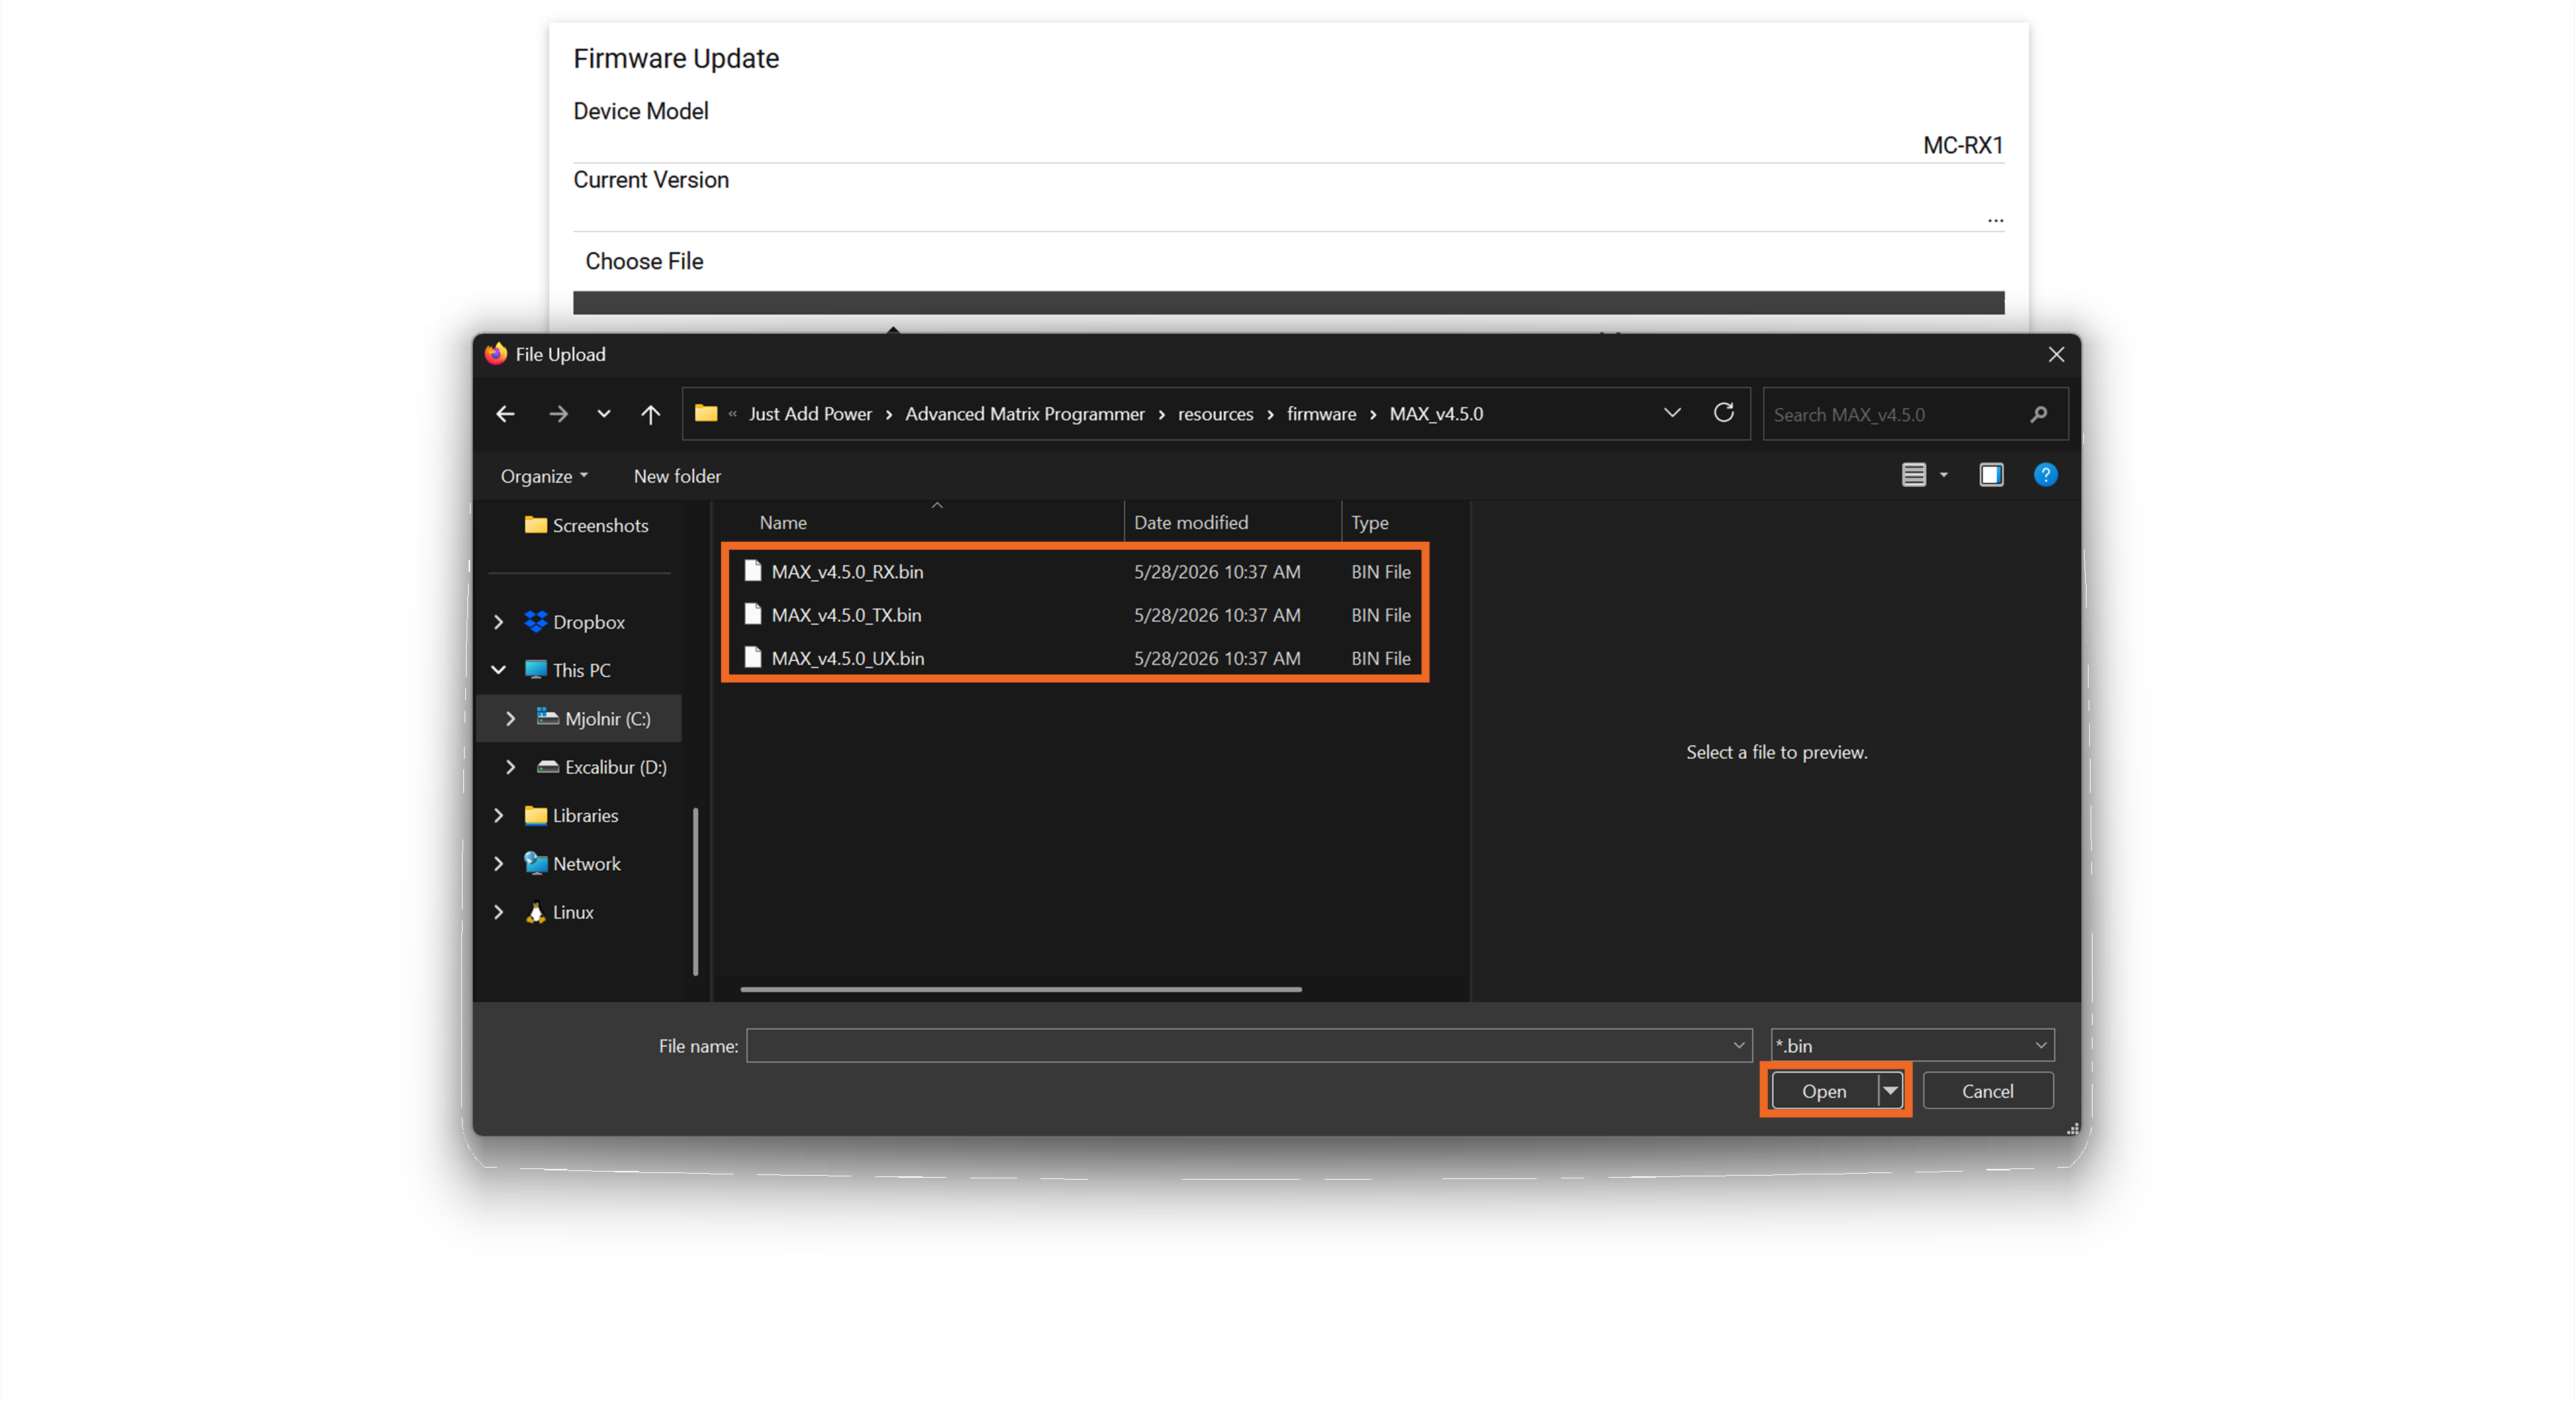Open the File name history dropdown
Screen dimensions: 2576x1404
point(1739,1045)
